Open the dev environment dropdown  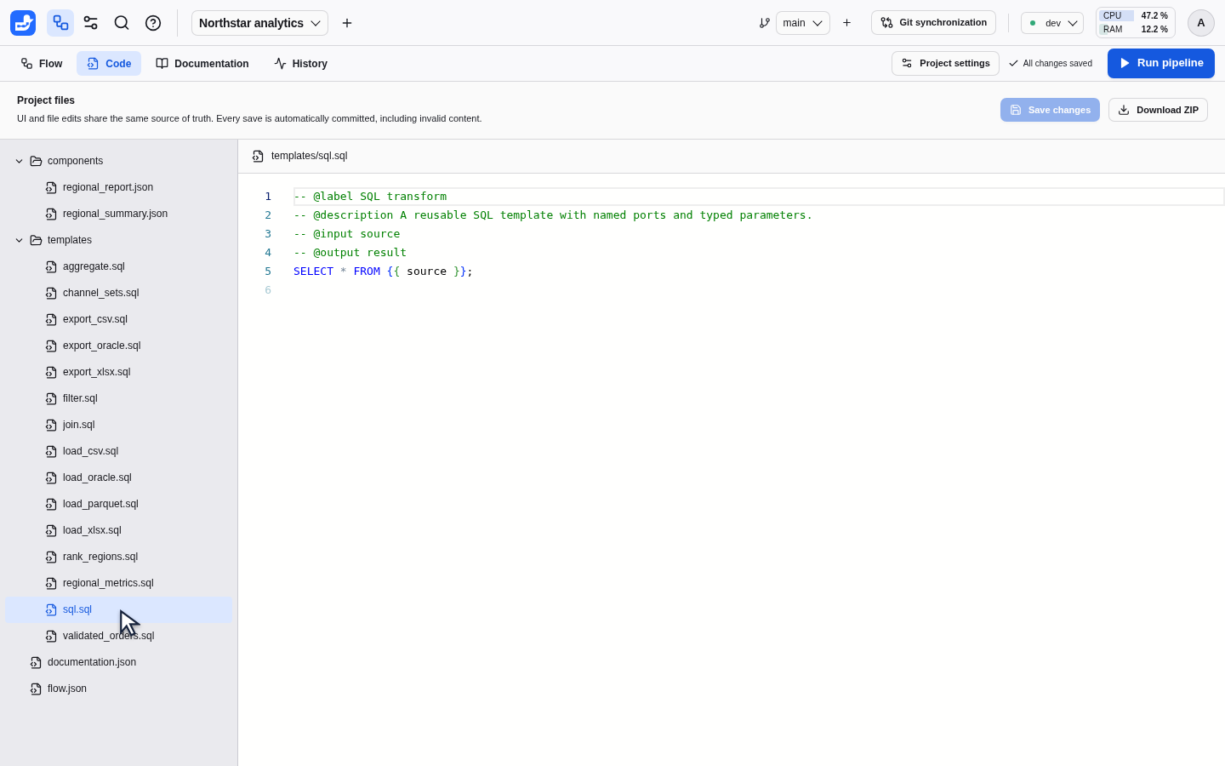(x=1052, y=23)
